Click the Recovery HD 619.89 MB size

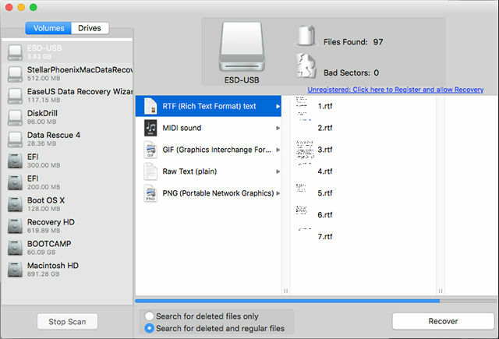44,231
